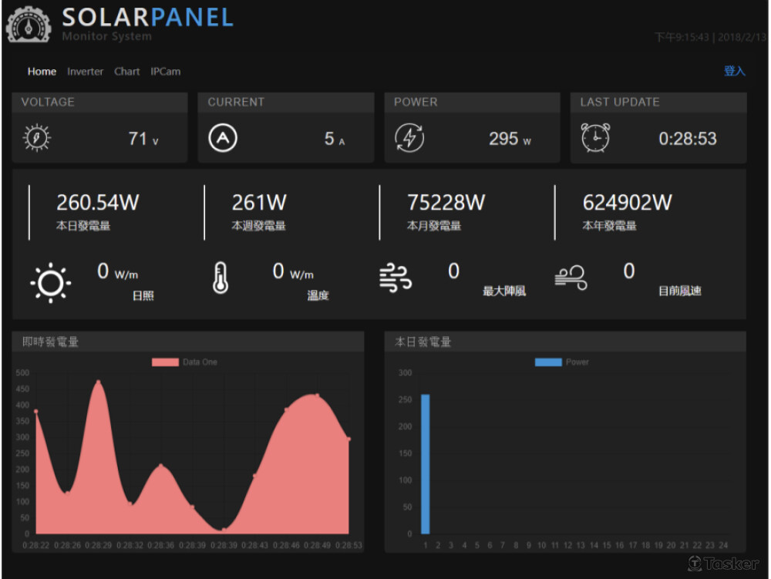Click the current wind speed icon for 目前風速
This screenshot has height=579, width=771.
(x=571, y=278)
